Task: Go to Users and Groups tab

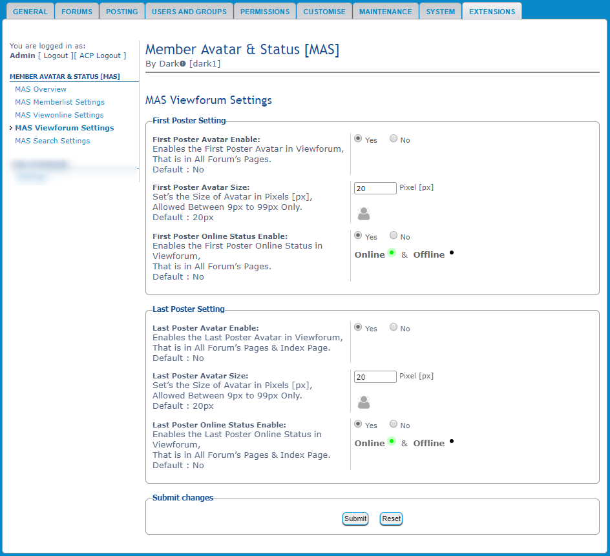Action: [188, 12]
